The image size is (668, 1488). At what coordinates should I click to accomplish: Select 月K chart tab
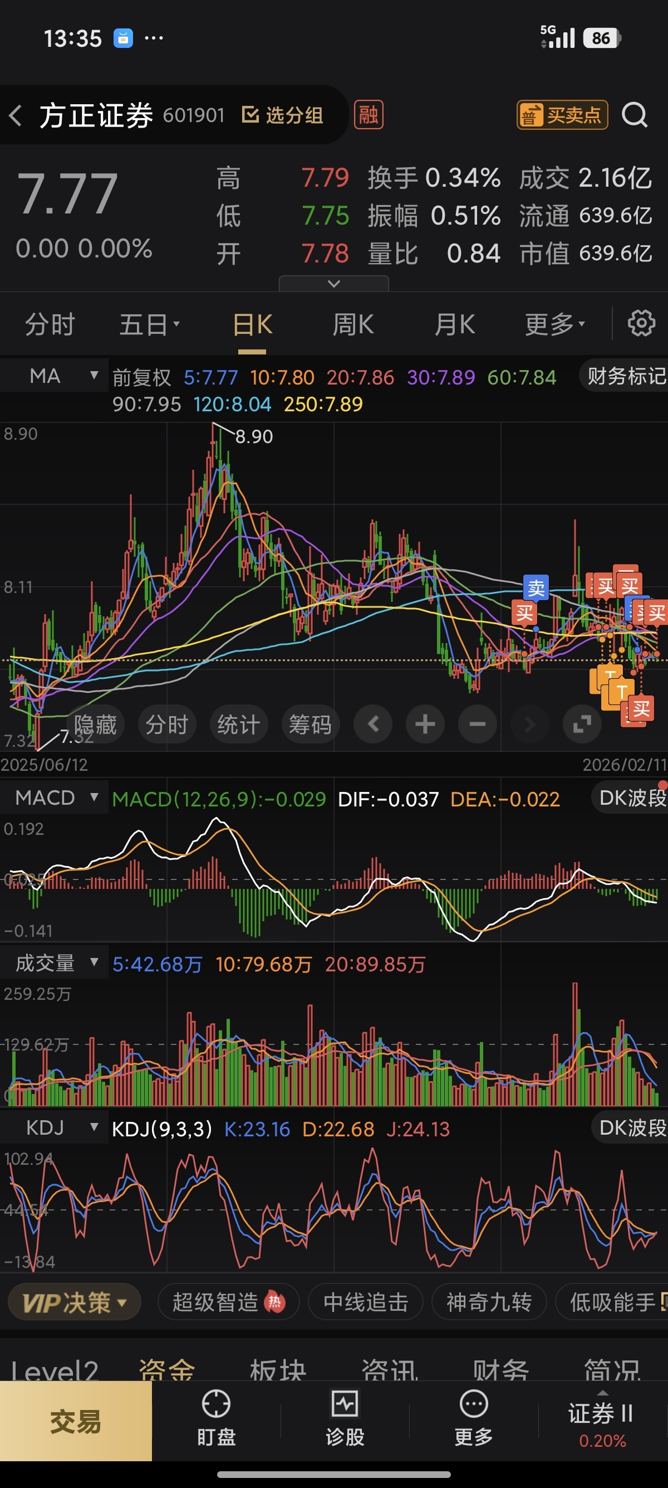(x=455, y=324)
